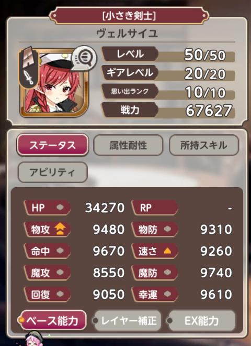The image size is (251, 346).
Task: Switch to the 属性耐性 tab
Action: (x=128, y=145)
